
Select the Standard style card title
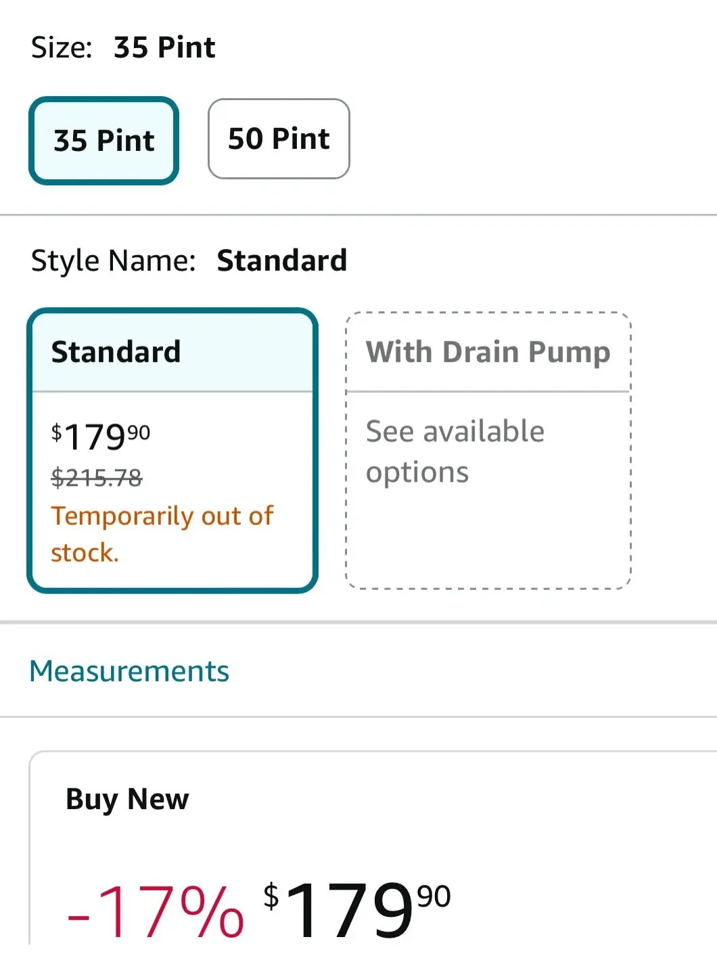116,352
